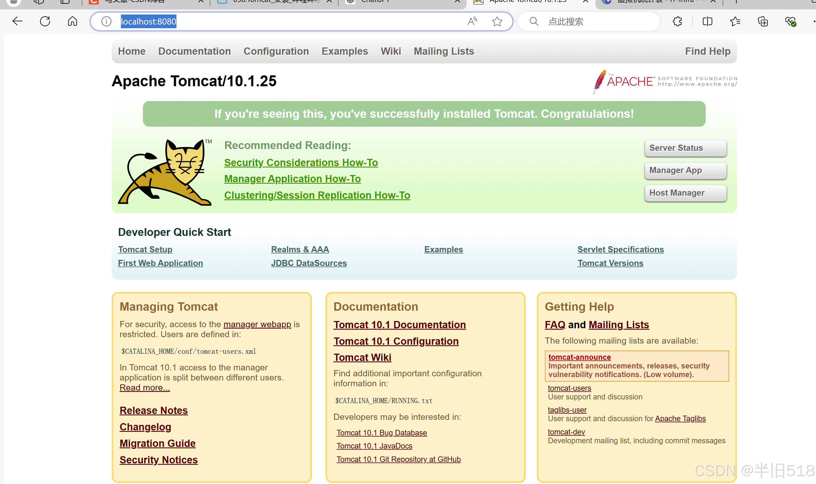Open the Servlet Specifications link
This screenshot has height=484, width=816.
pyautogui.click(x=621, y=250)
